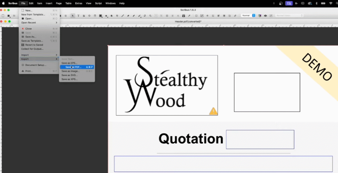Choose Open... in the File menu

tap(39, 18)
